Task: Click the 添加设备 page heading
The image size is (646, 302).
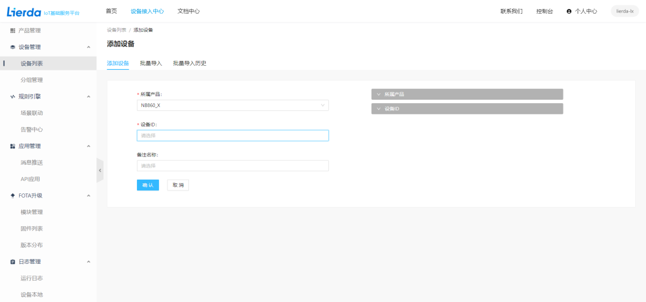Action: 121,44
